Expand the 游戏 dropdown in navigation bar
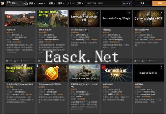The image size is (166, 114). pyautogui.click(x=32, y=3)
